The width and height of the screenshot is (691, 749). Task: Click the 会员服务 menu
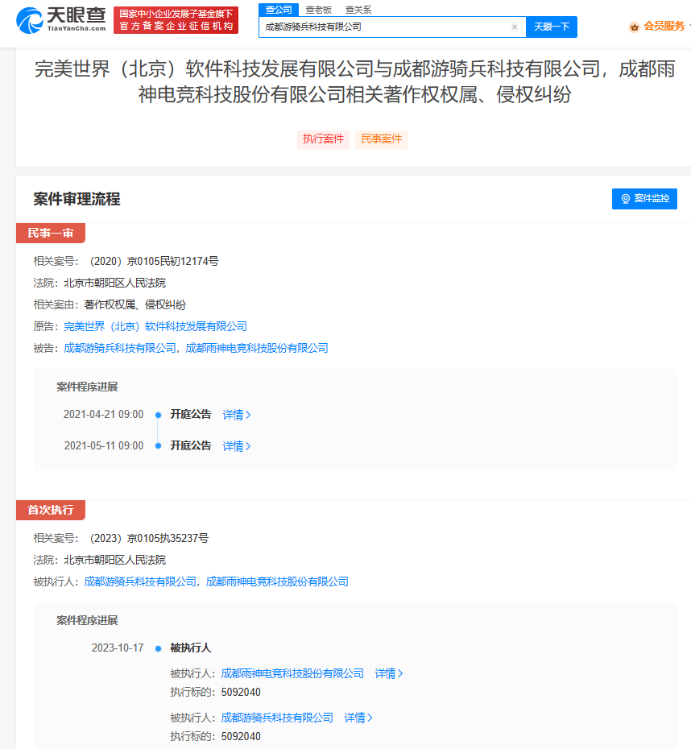(664, 27)
